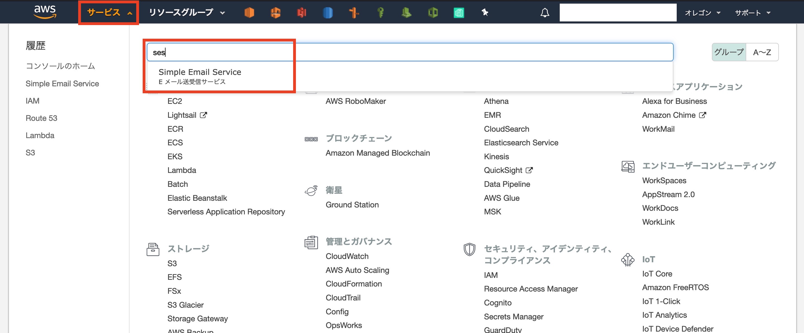
Task: Open the blue RDS cylinder shortcut icon
Action: pyautogui.click(x=327, y=13)
